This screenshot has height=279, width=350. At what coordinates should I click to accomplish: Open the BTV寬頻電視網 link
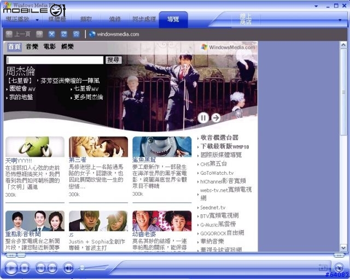point(219,215)
